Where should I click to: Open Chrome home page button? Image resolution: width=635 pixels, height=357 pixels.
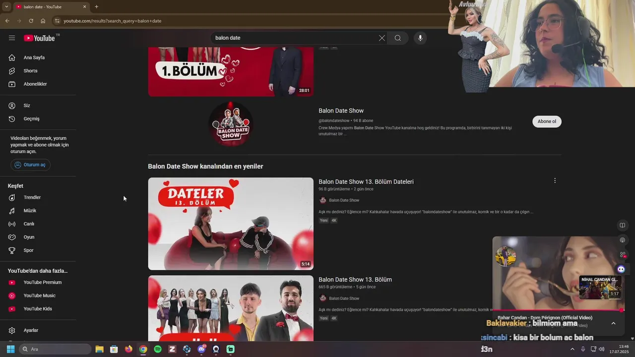click(43, 21)
